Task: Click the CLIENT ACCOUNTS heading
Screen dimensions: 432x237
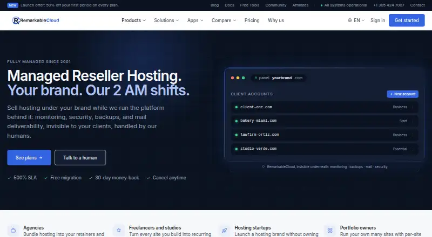Action: click(252, 94)
